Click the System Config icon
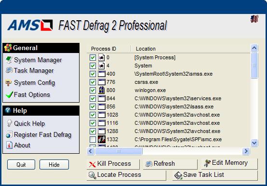Viewport: 267px width, 186px height. coord(8,83)
